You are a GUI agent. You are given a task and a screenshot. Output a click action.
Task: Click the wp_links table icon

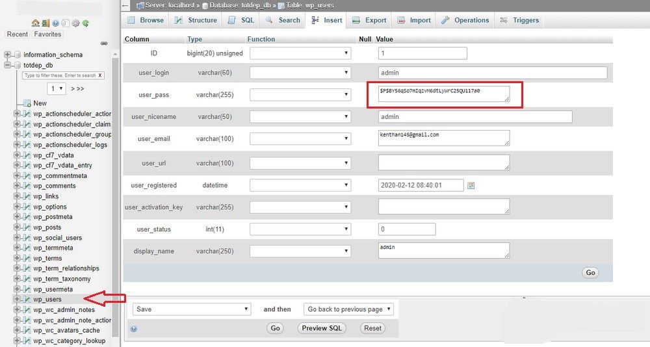point(27,196)
